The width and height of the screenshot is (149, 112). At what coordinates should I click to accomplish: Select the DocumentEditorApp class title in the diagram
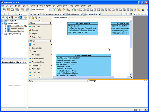coord(83,23)
